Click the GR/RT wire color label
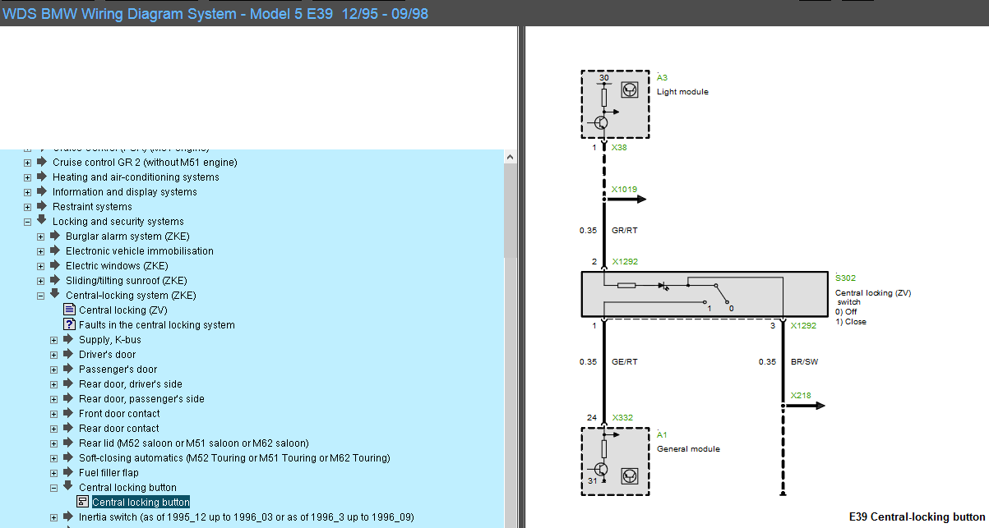This screenshot has height=528, width=989. point(625,231)
